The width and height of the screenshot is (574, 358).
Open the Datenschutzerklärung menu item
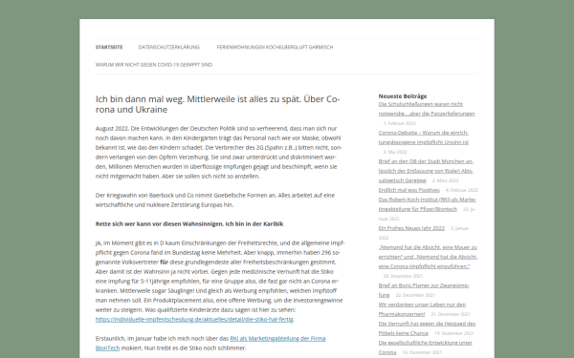(x=169, y=47)
